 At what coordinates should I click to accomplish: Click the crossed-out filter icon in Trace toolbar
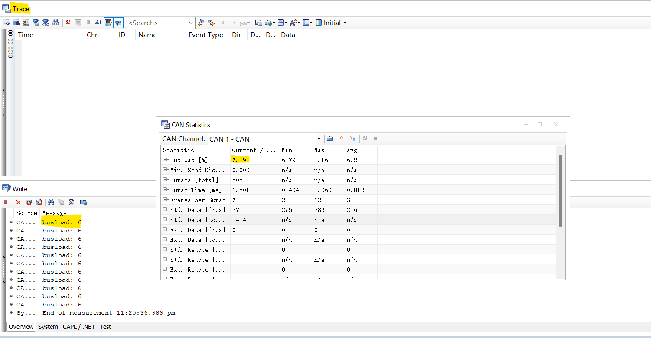(x=46, y=23)
